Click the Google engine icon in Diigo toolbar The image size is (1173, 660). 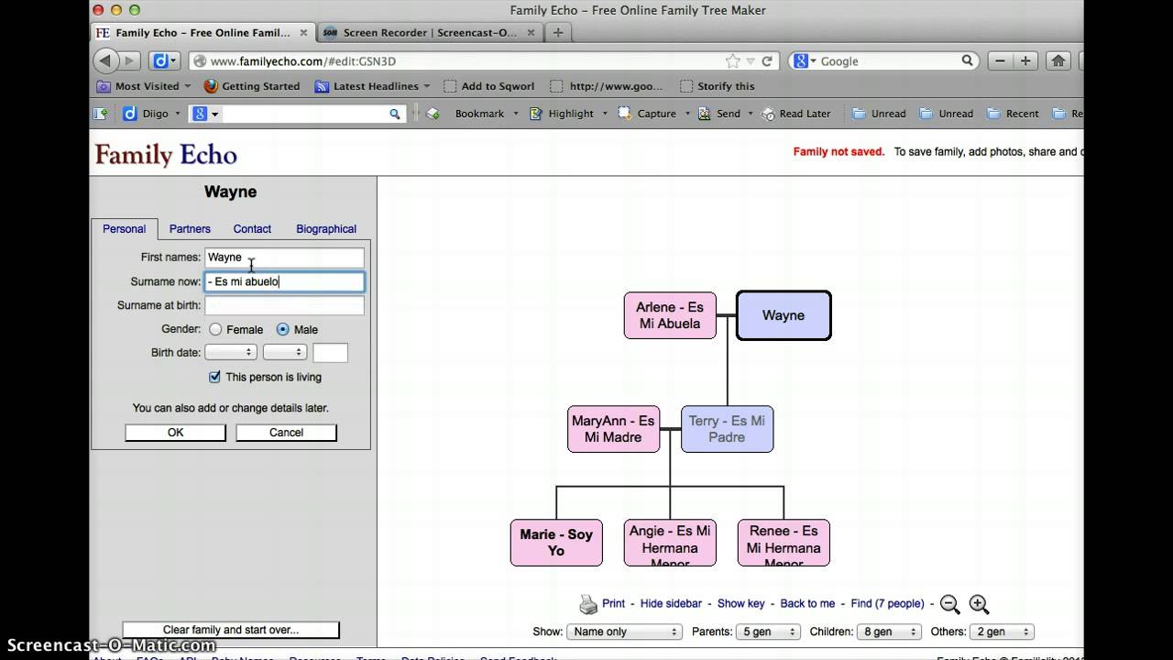(199, 114)
